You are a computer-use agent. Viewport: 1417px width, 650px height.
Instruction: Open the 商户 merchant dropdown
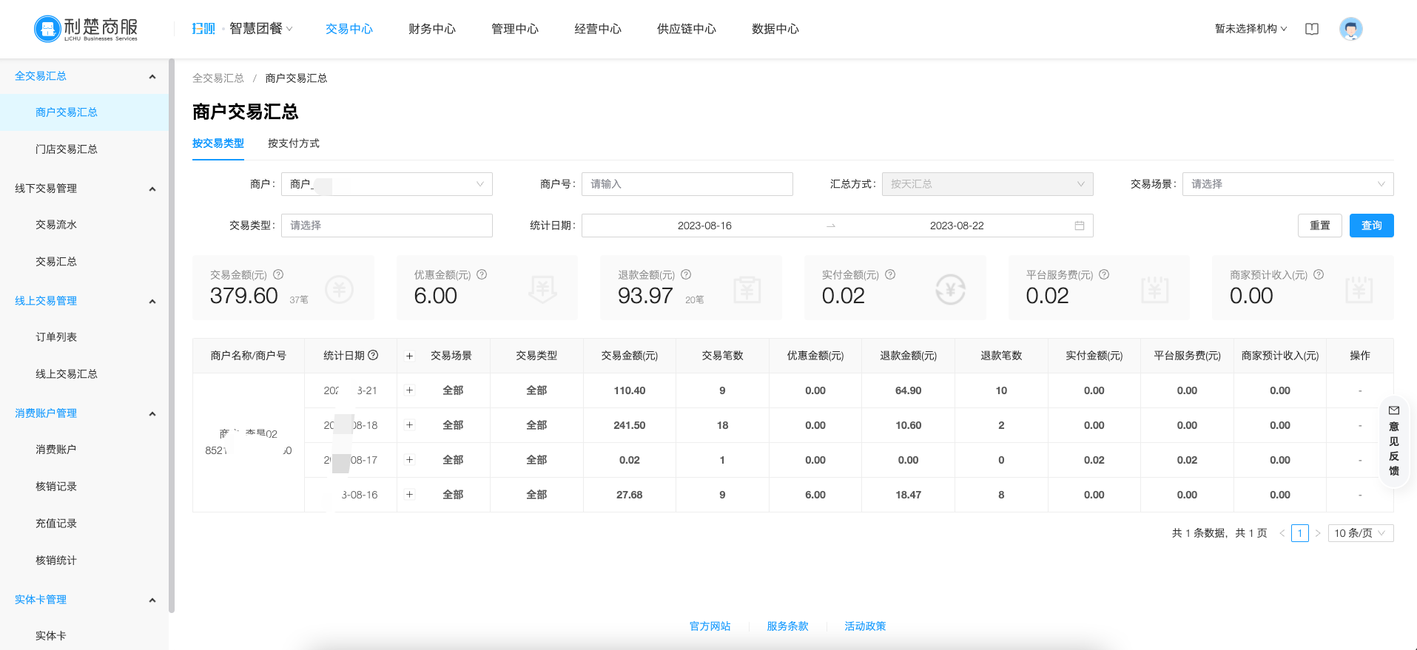point(387,184)
